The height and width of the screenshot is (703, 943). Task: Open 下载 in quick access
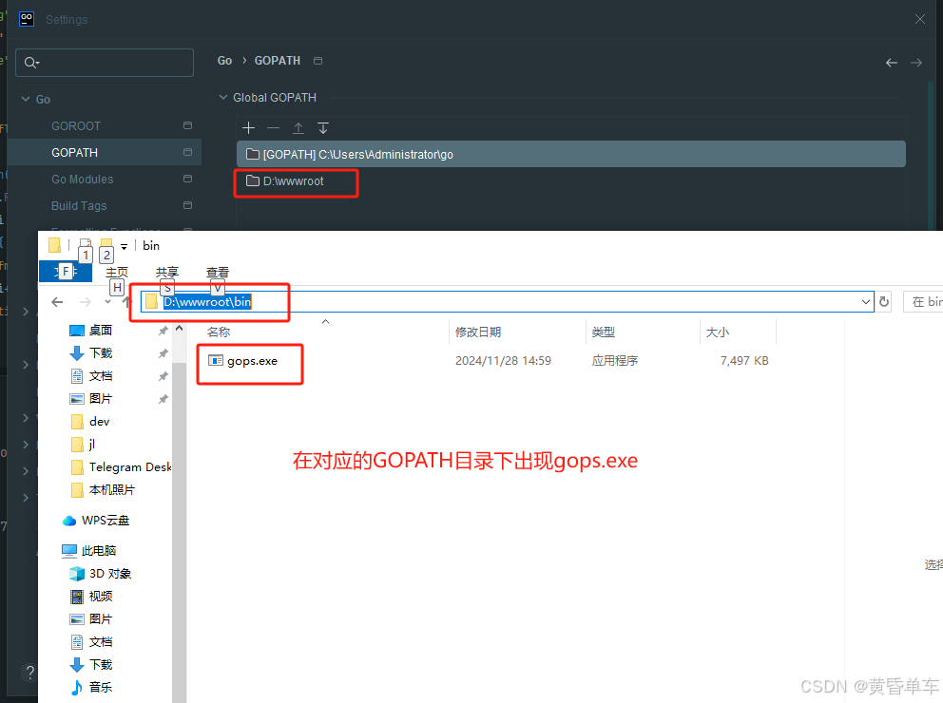[x=101, y=353]
